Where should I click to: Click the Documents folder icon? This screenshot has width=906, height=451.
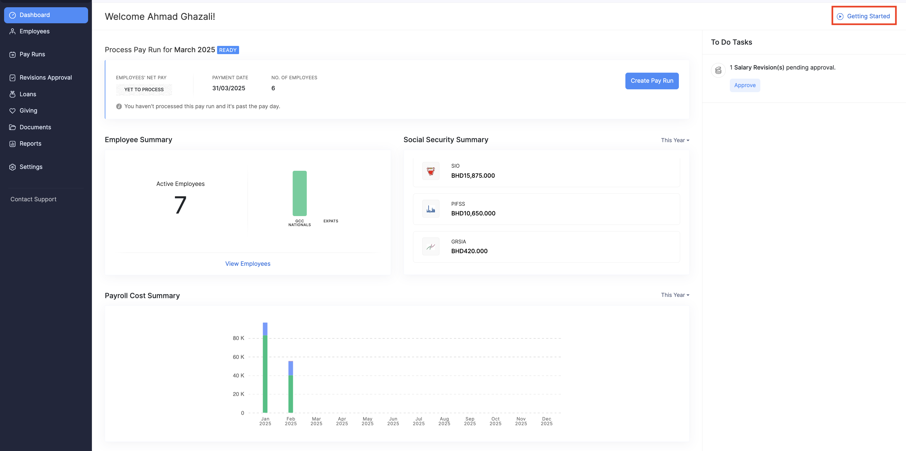[x=12, y=127]
